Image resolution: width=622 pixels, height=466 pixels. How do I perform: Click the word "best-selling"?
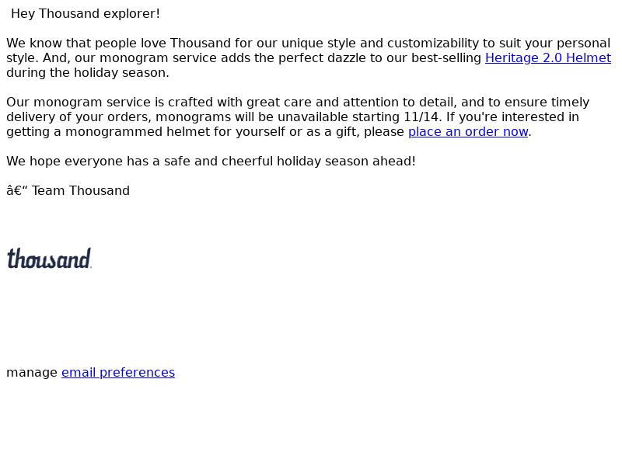click(446, 57)
